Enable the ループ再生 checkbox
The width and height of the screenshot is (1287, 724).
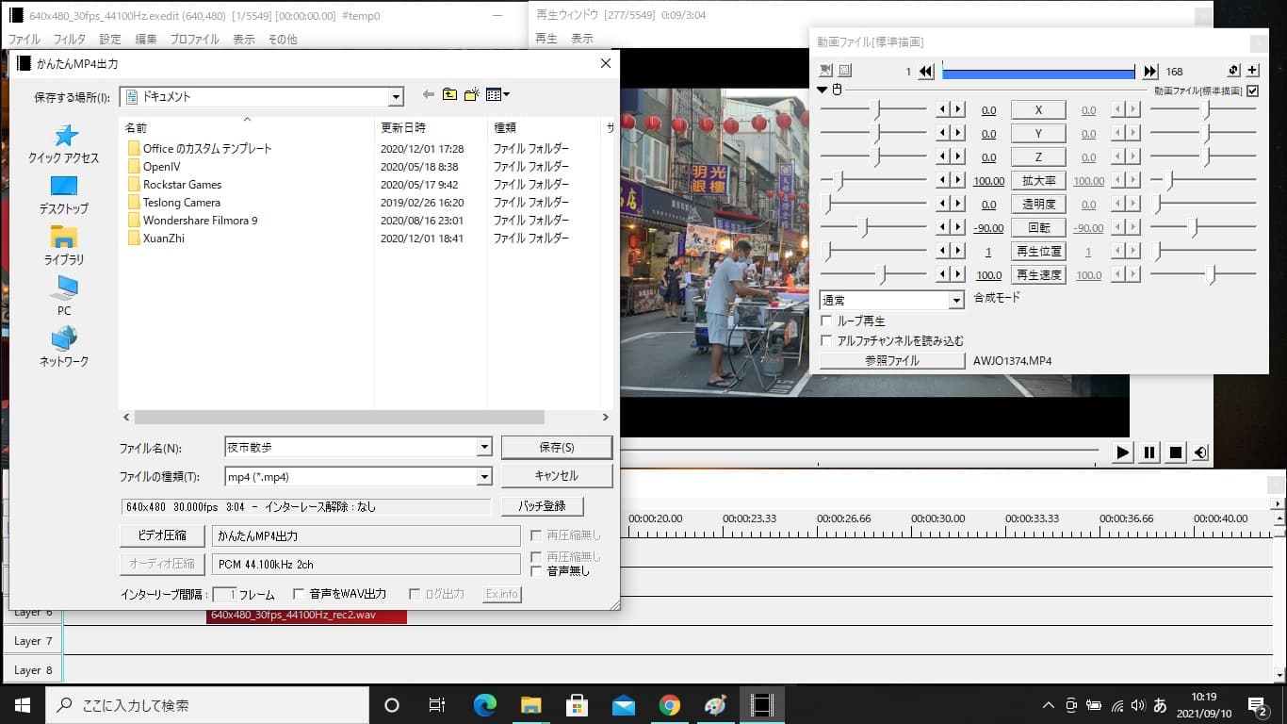point(827,321)
